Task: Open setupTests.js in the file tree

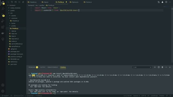Action: (16, 46)
